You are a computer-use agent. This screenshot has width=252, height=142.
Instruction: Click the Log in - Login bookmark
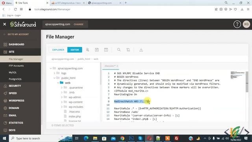12,15
